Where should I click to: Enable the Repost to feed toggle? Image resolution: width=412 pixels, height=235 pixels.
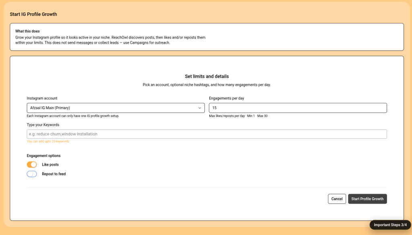(32, 174)
